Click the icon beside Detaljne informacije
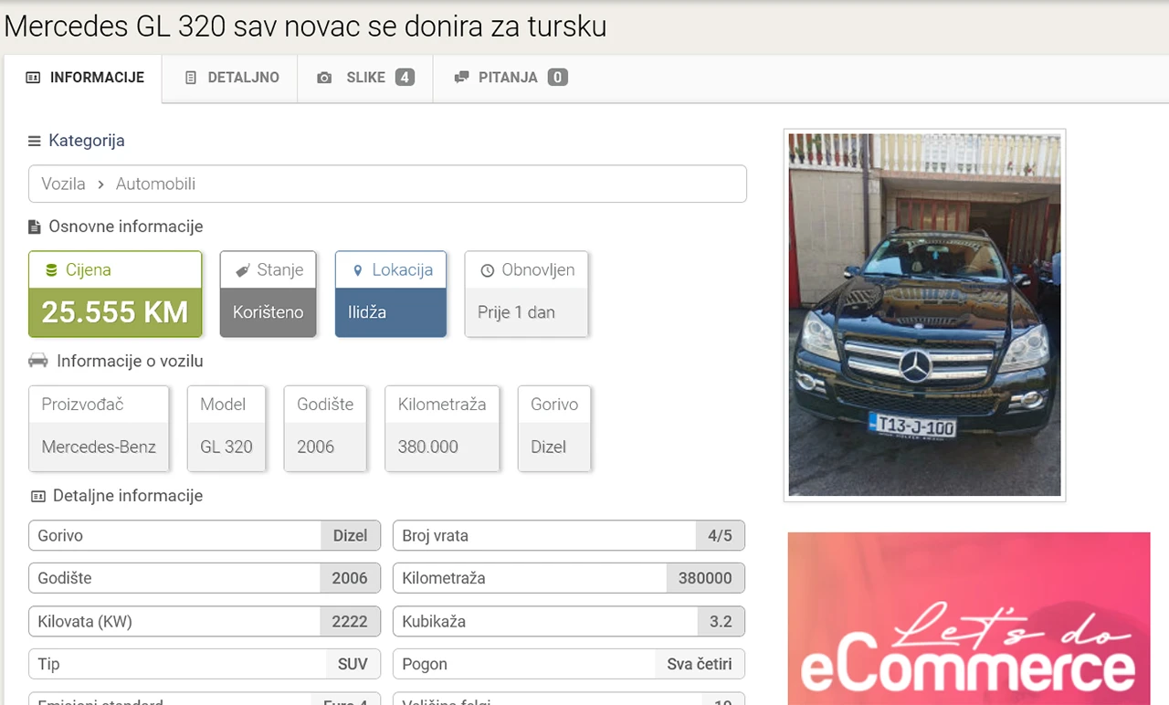Image resolution: width=1169 pixels, height=705 pixels. click(x=37, y=496)
